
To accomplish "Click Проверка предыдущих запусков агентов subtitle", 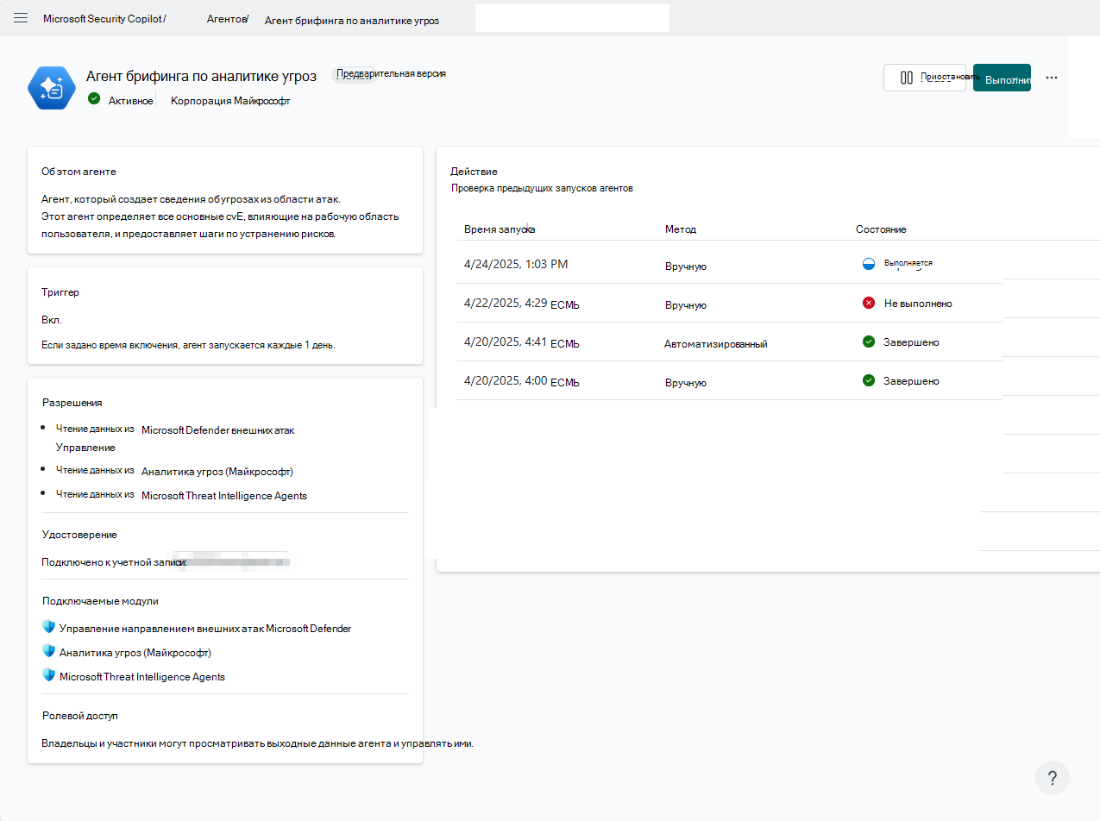I will point(542,188).
